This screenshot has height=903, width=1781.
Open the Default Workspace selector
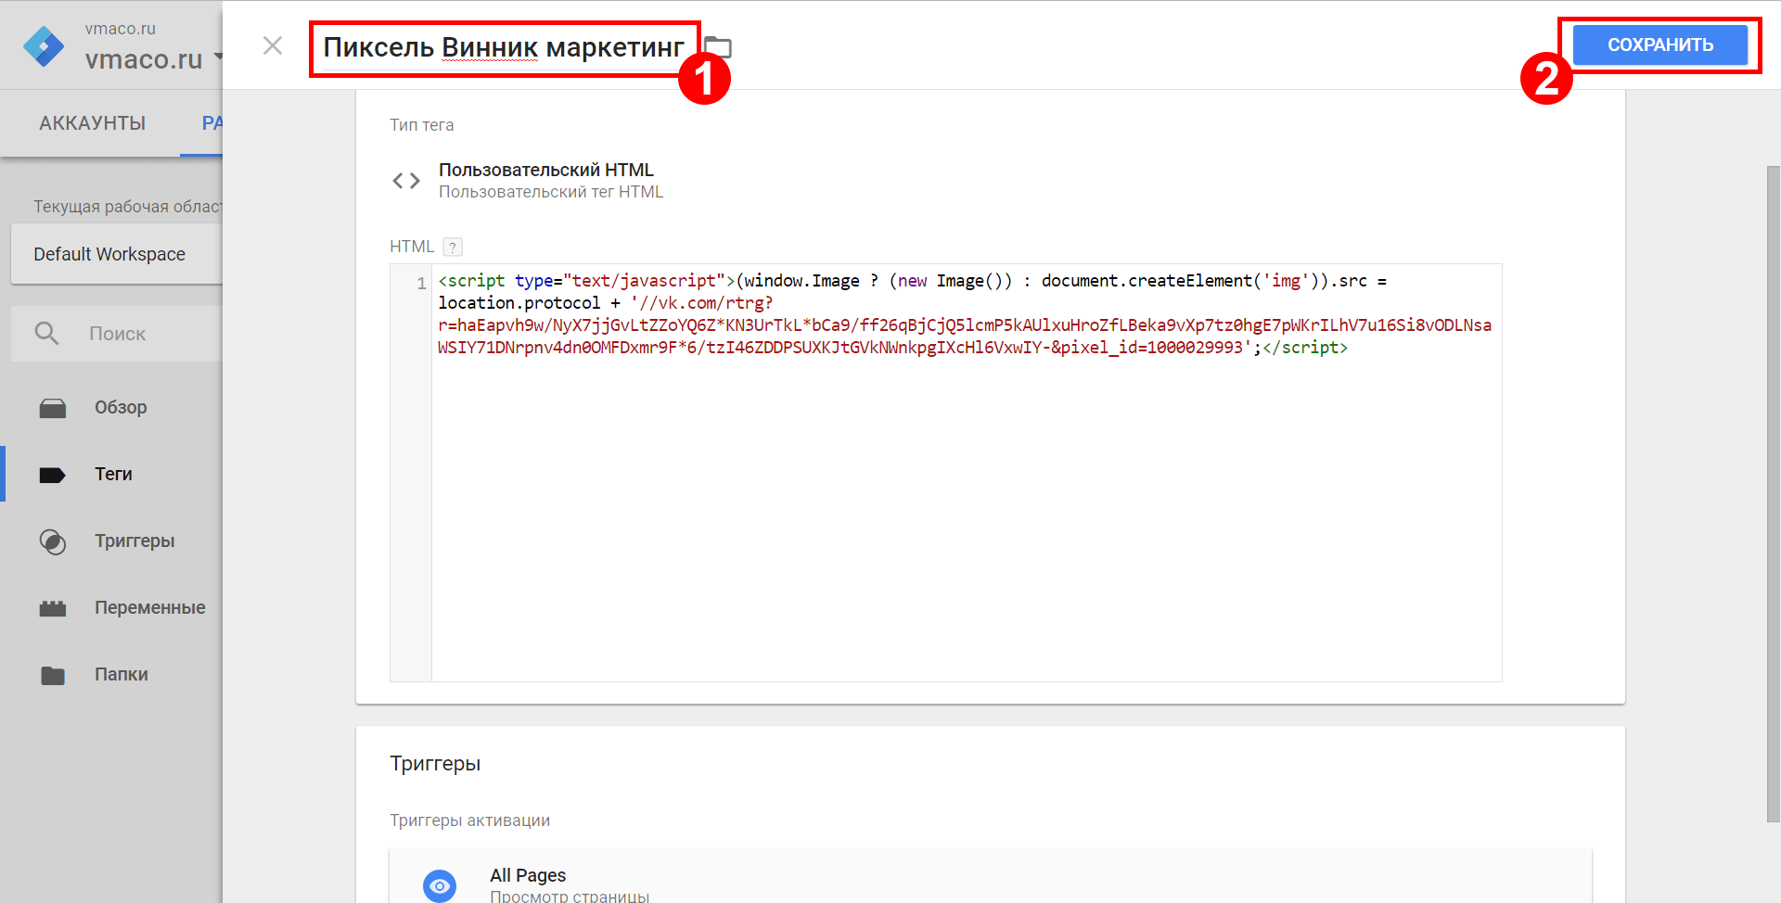coord(116,254)
